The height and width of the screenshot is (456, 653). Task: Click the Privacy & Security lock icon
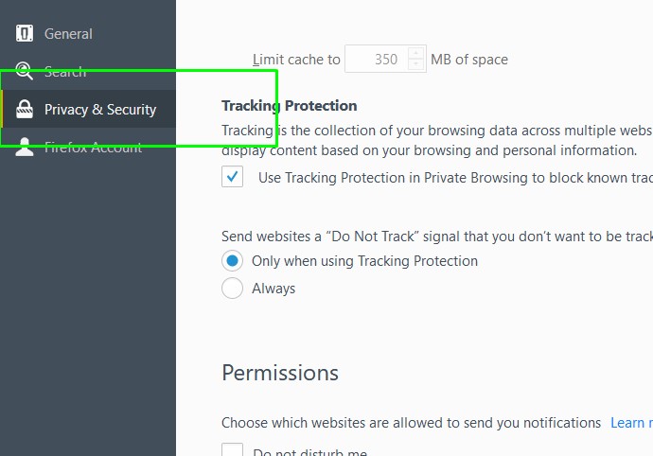(x=25, y=110)
